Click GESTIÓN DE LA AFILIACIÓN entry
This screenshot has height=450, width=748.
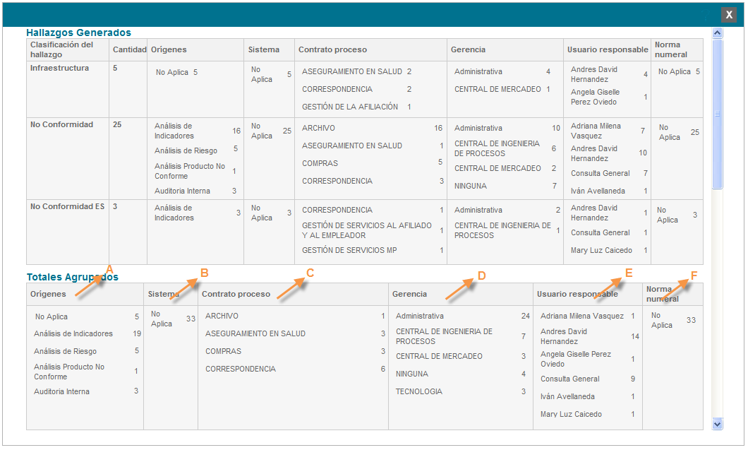pyautogui.click(x=350, y=107)
